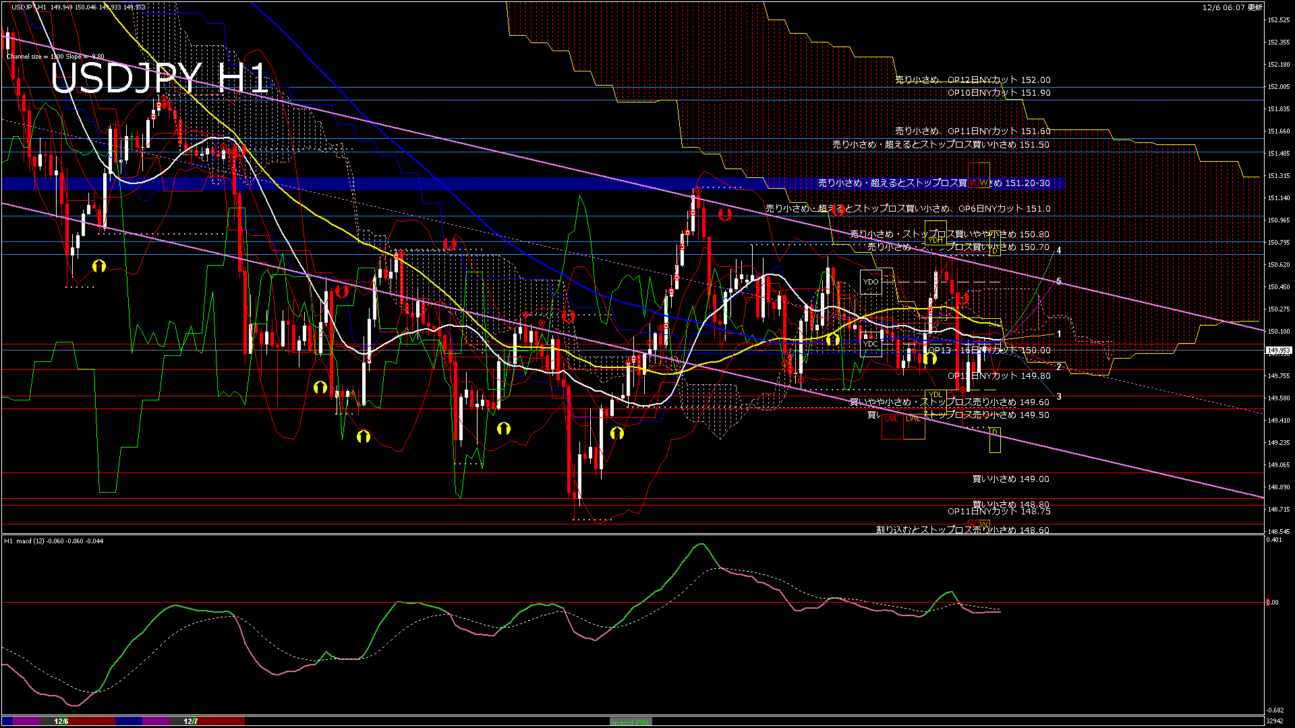Click the 12/6 06:07 更新 timestamp
The image size is (1295, 728).
[x=1232, y=7]
